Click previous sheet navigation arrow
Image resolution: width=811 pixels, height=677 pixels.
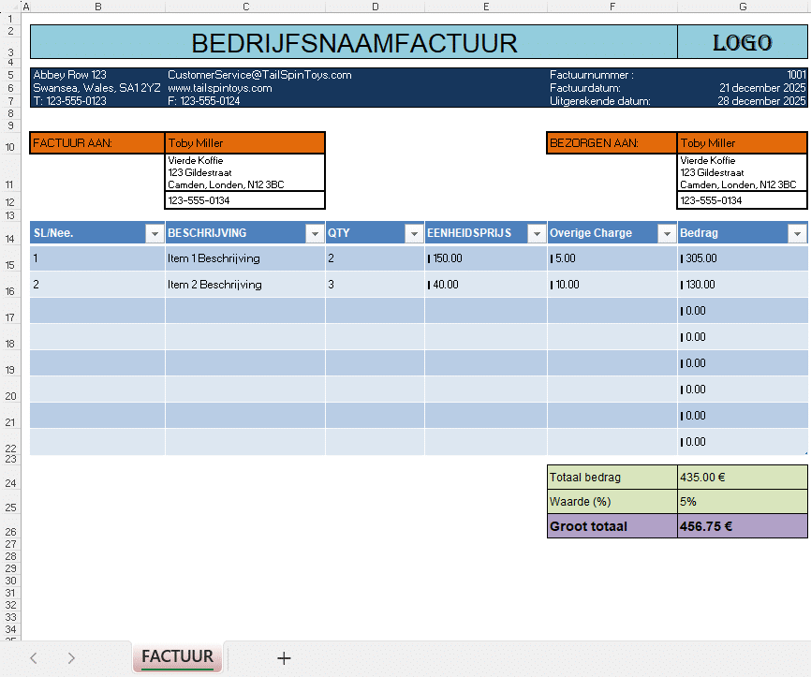[34, 657]
